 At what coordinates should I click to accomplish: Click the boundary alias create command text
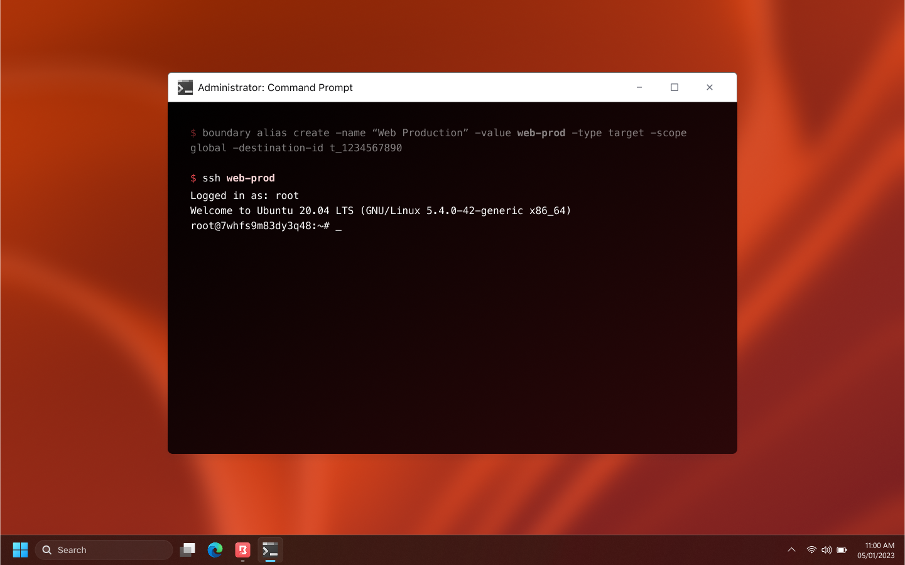click(438, 141)
